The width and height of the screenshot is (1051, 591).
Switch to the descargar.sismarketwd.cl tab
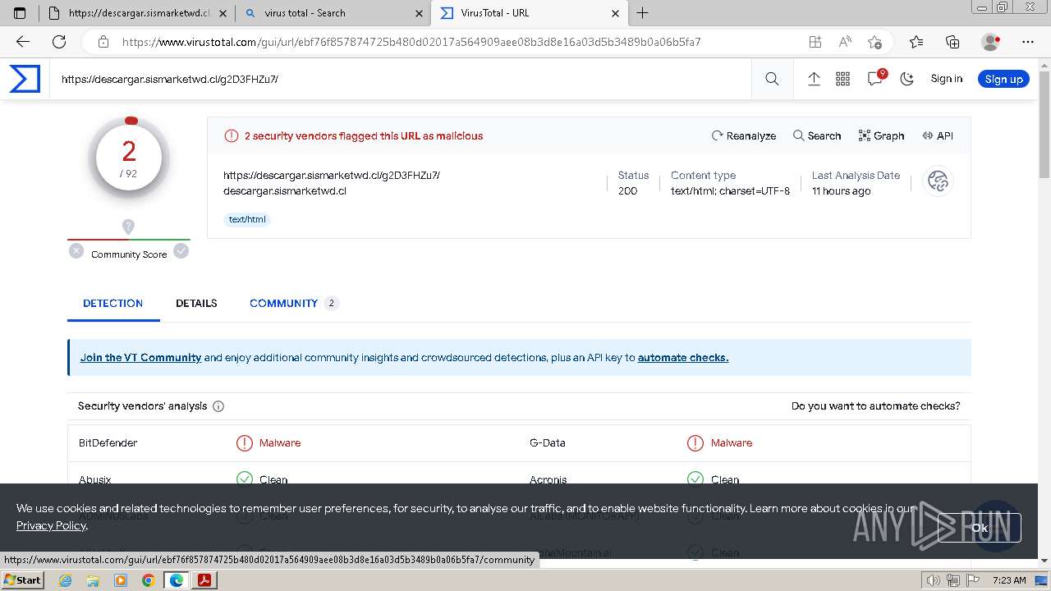pyautogui.click(x=136, y=13)
